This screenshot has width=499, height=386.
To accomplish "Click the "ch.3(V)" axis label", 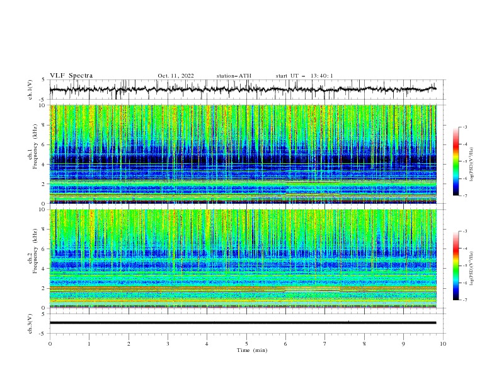I will point(30,324).
